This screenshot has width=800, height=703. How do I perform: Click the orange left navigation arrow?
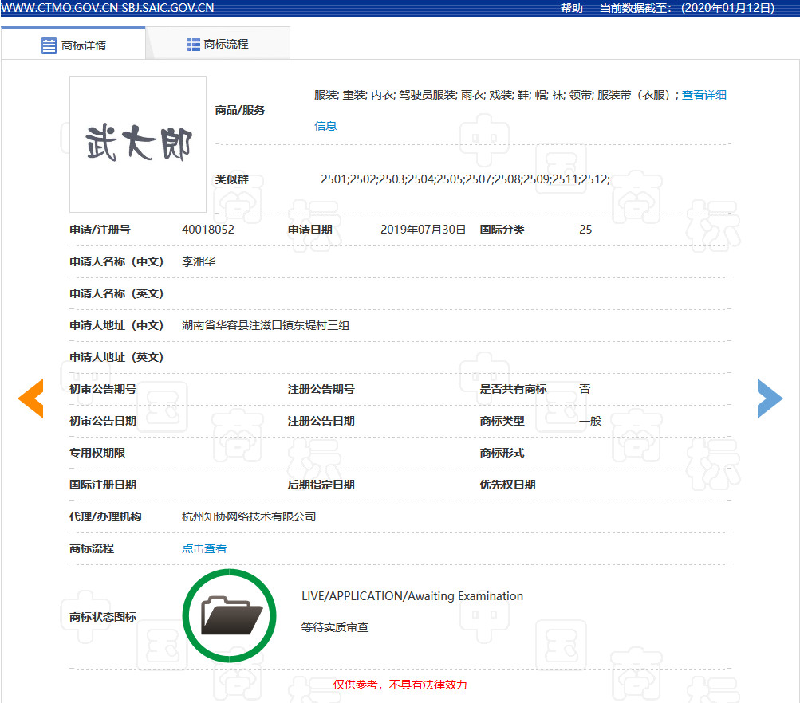pos(30,399)
